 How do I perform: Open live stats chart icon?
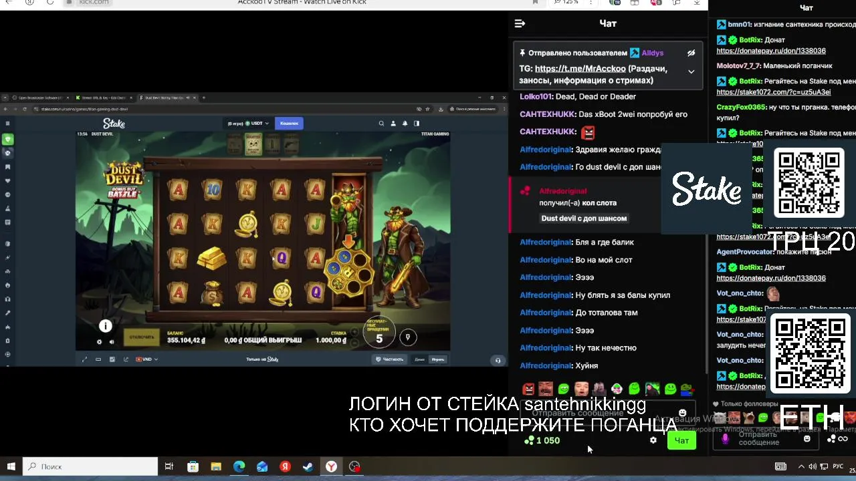click(112, 359)
